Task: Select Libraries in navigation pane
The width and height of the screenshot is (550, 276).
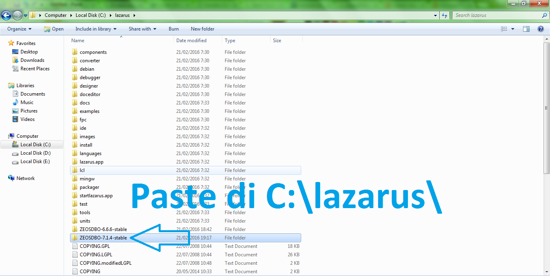Action: tap(25, 86)
